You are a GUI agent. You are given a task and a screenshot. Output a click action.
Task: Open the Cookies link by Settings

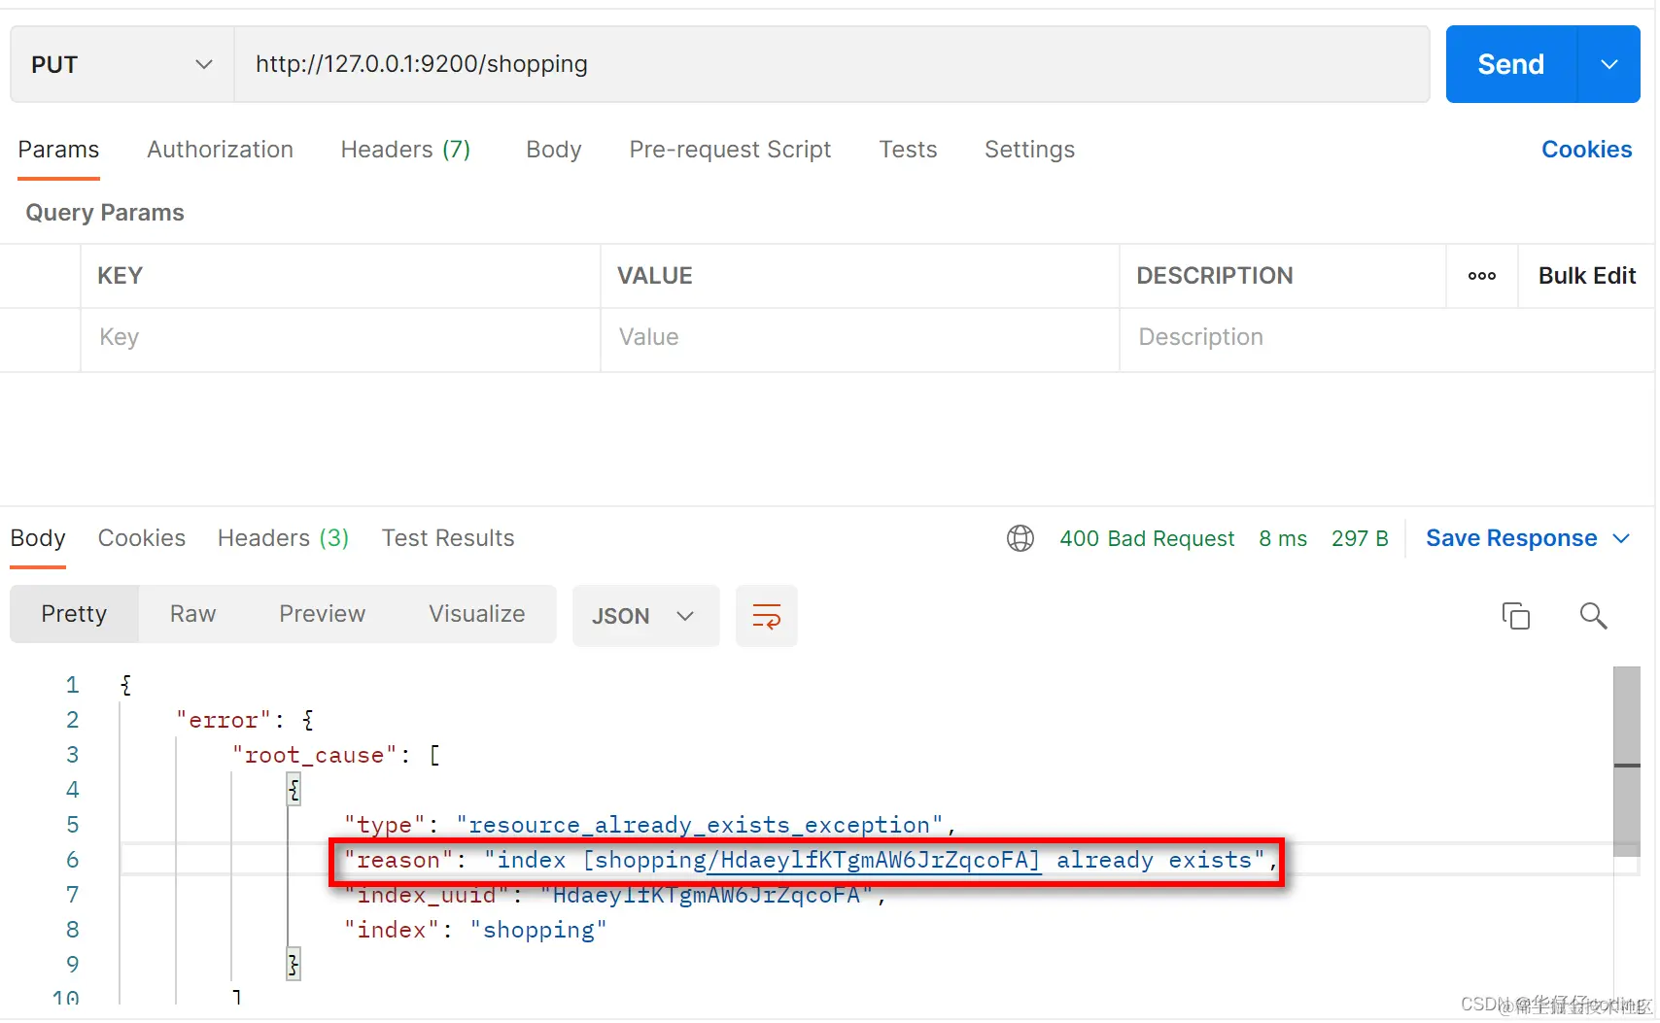[1586, 150]
